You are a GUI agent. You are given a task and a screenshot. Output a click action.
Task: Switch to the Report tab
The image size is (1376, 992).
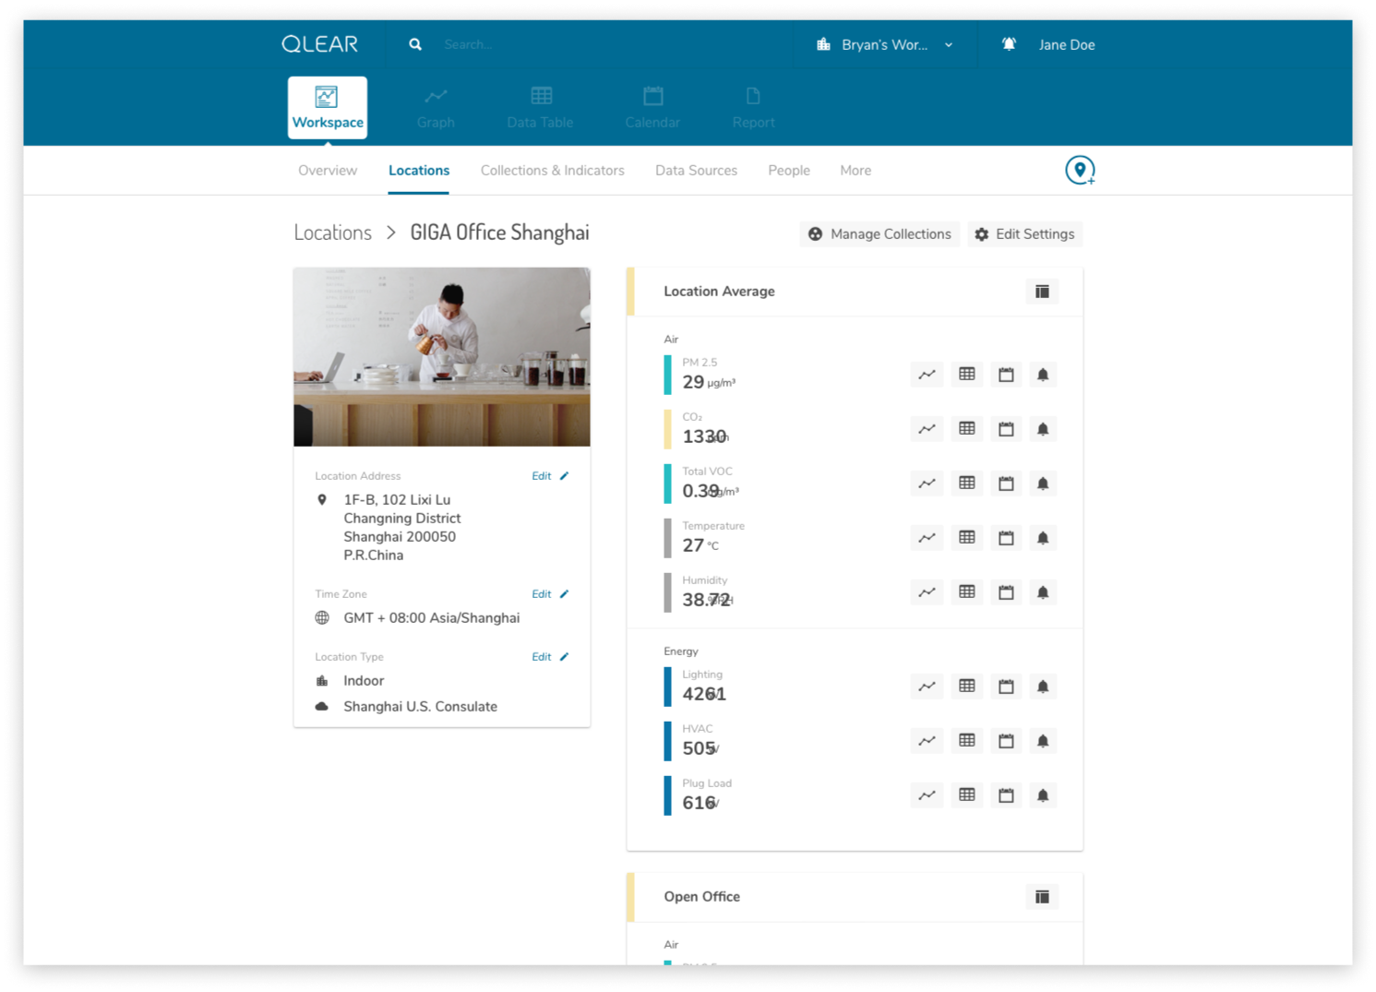point(753,108)
